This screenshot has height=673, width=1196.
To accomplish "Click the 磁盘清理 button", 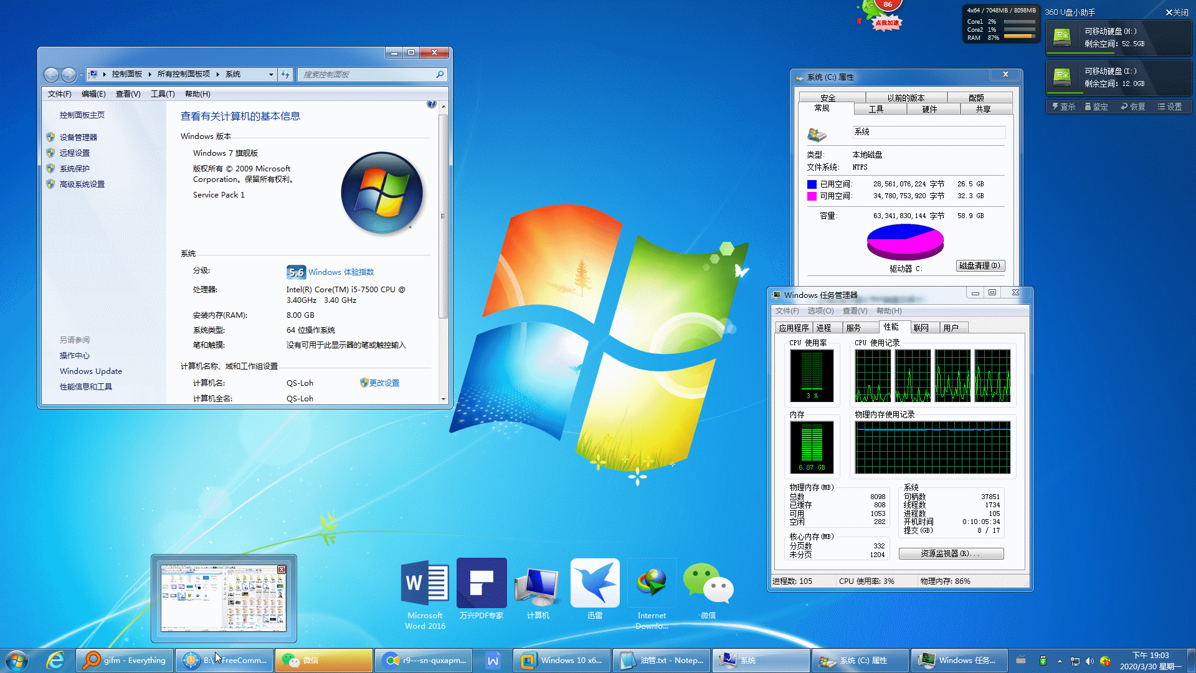I will [980, 265].
